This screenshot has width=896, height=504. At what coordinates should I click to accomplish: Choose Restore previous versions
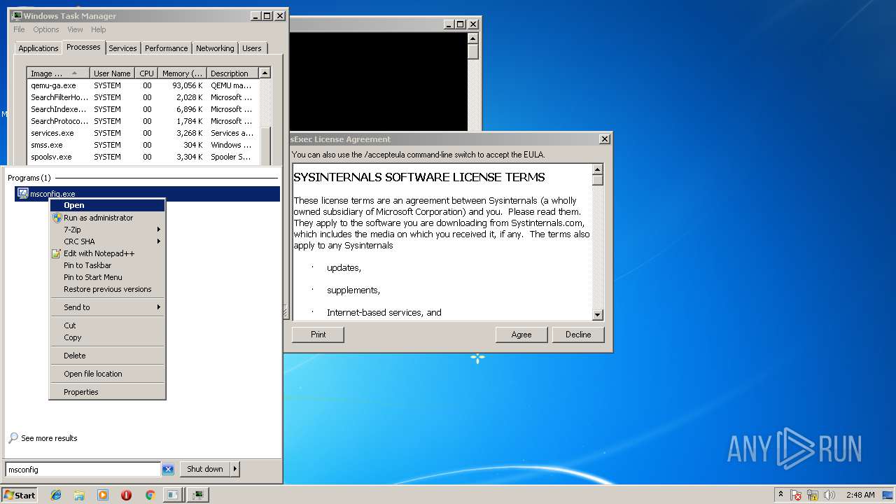coord(107,289)
